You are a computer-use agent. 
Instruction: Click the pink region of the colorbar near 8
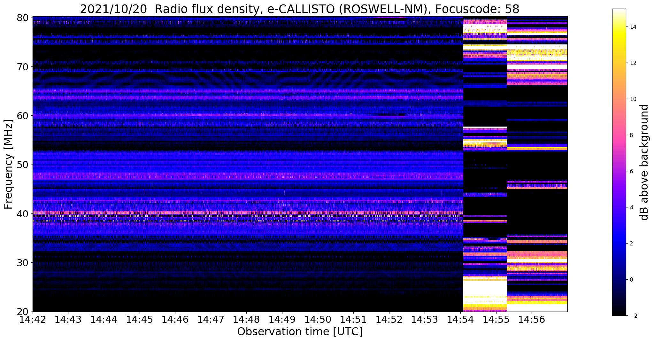click(619, 135)
